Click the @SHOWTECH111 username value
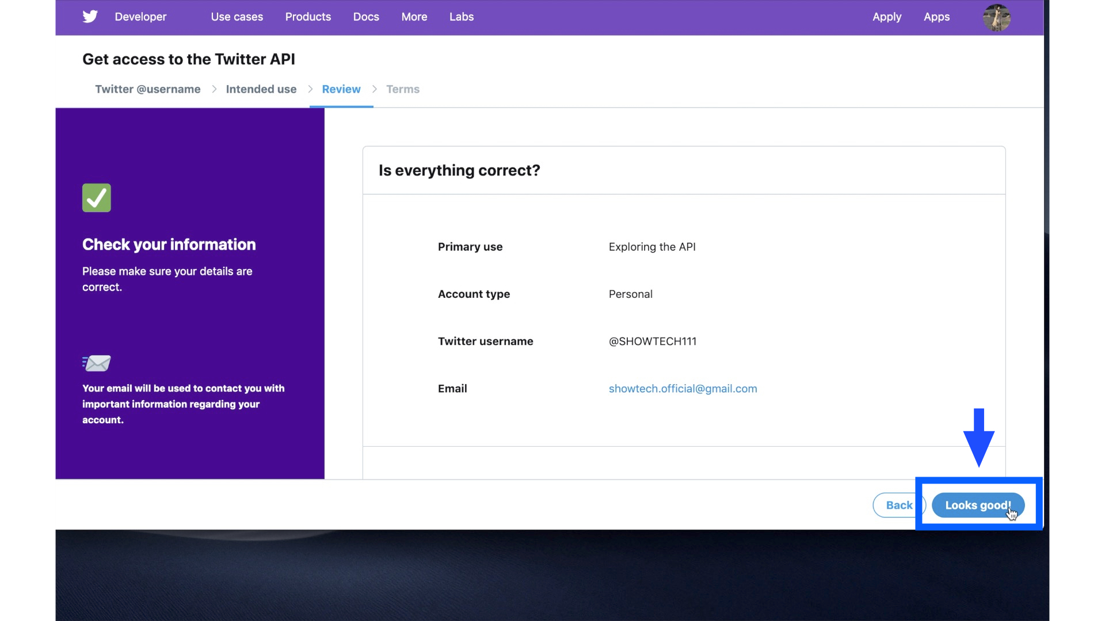This screenshot has height=621, width=1105. click(653, 342)
